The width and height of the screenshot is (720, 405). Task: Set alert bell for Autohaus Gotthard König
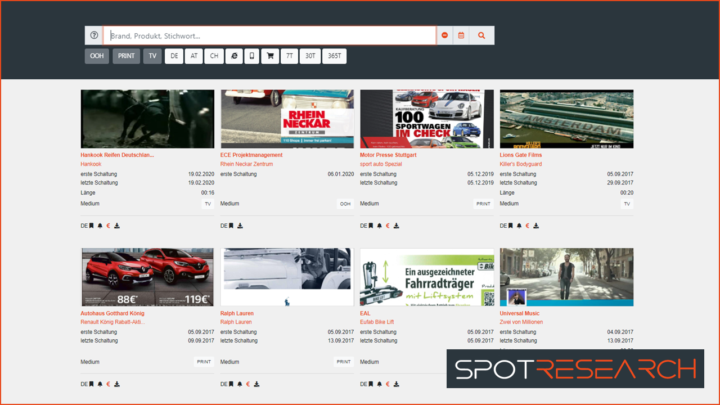[x=100, y=385]
